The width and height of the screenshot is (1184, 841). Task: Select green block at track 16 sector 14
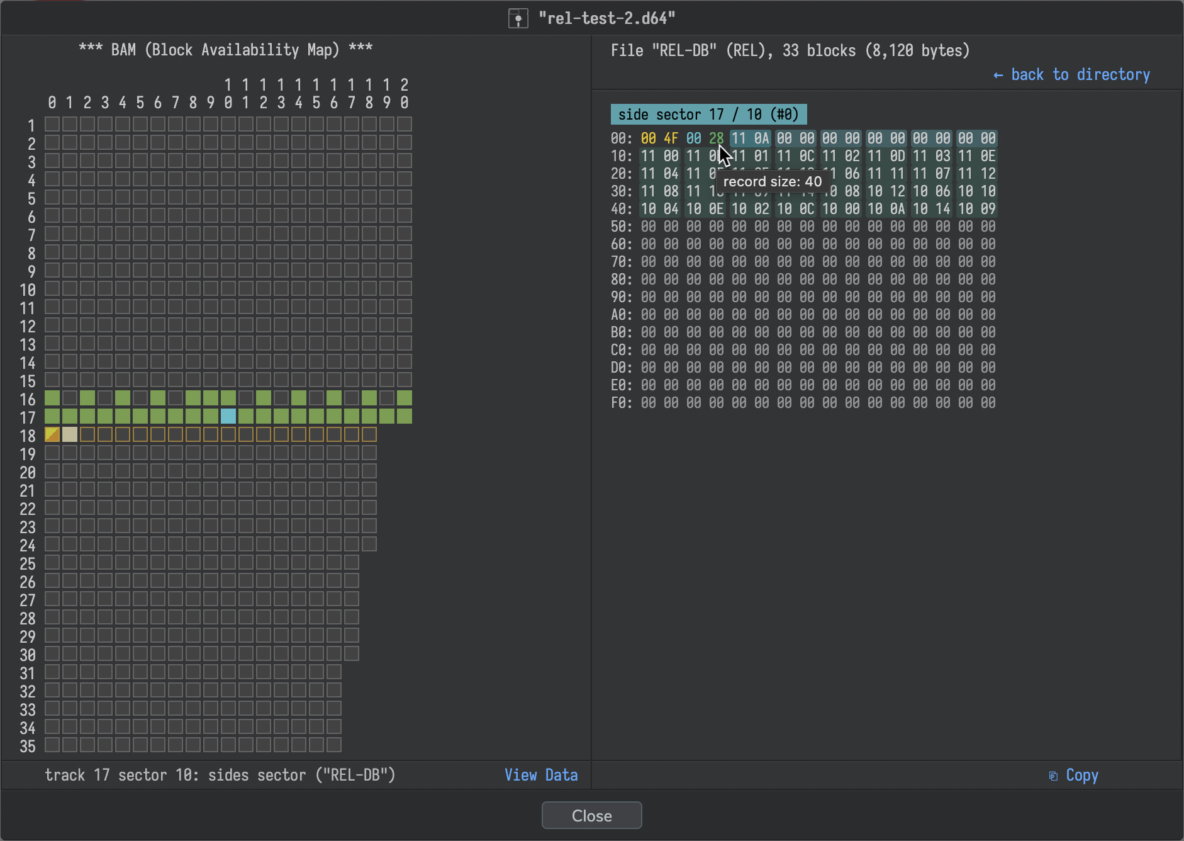coord(299,398)
